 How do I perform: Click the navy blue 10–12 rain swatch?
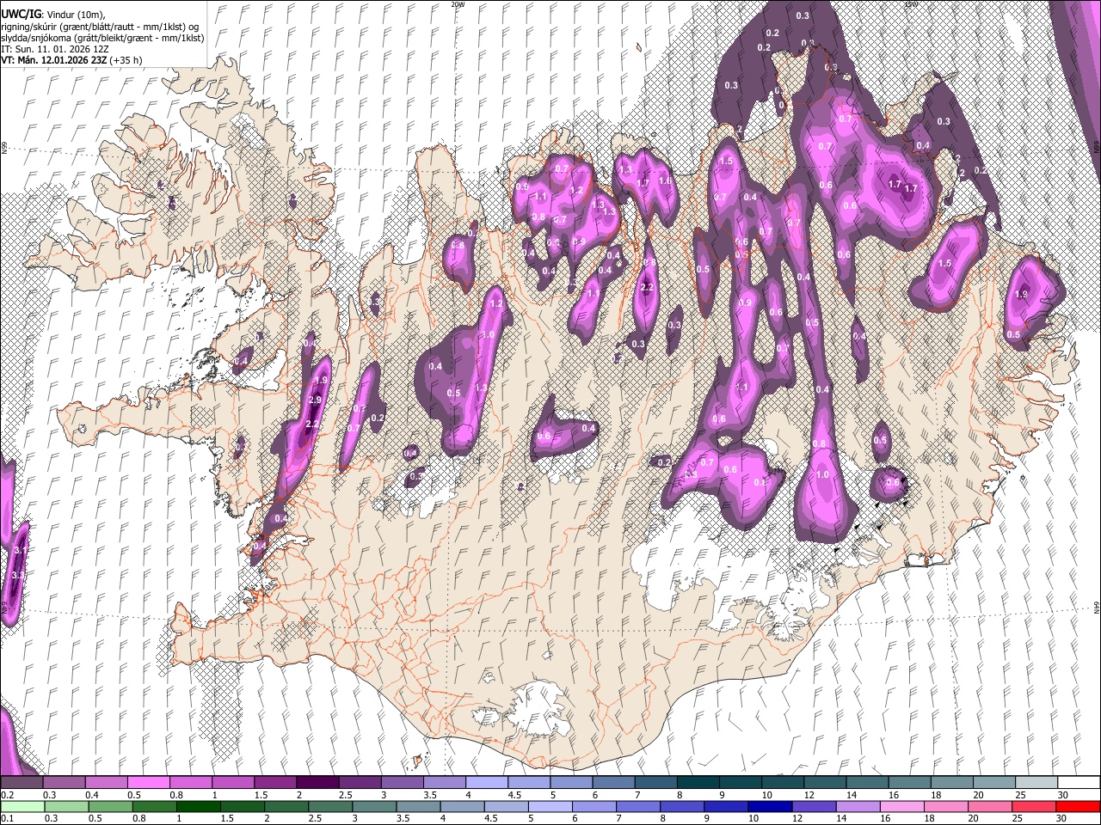768,806
